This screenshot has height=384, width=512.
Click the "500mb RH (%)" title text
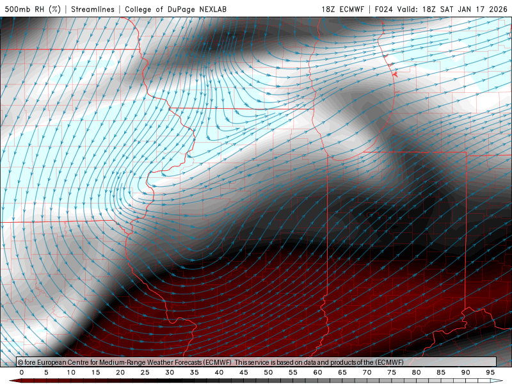pos(33,9)
